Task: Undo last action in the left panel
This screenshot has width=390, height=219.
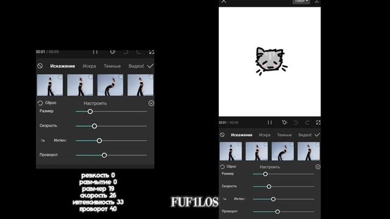Action: 126,52
